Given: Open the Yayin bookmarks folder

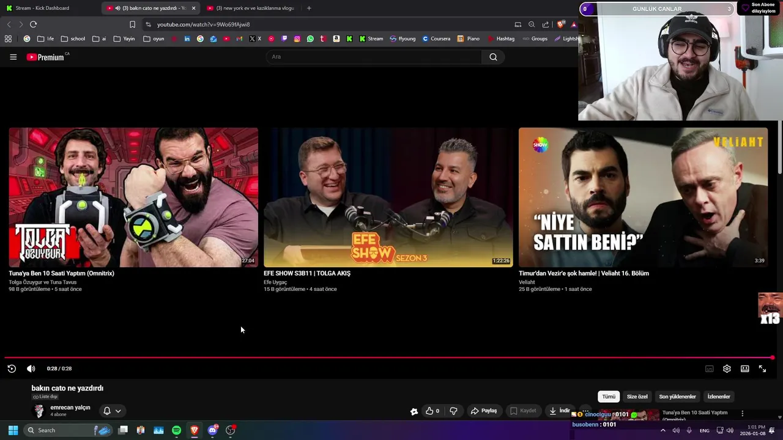Looking at the screenshot, I should click(x=124, y=38).
